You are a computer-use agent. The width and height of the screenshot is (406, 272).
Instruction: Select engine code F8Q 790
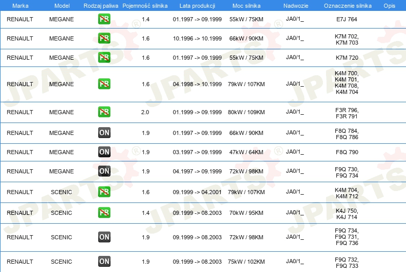pyautogui.click(x=347, y=152)
